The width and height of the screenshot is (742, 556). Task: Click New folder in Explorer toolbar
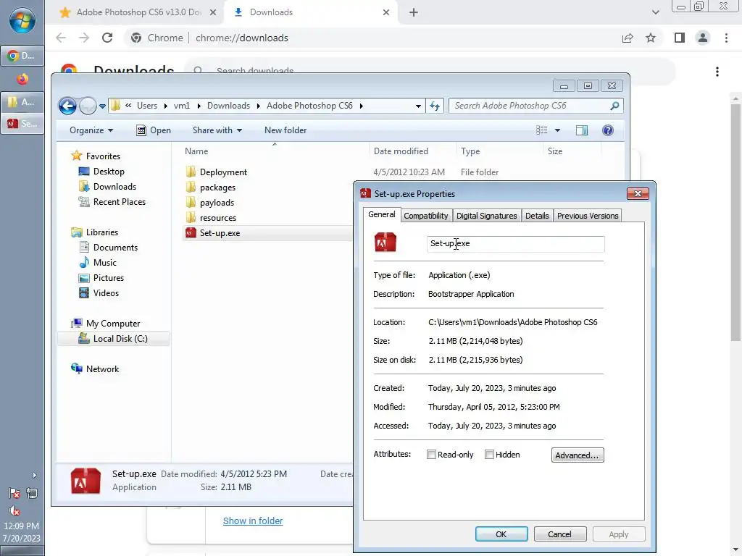tap(285, 130)
